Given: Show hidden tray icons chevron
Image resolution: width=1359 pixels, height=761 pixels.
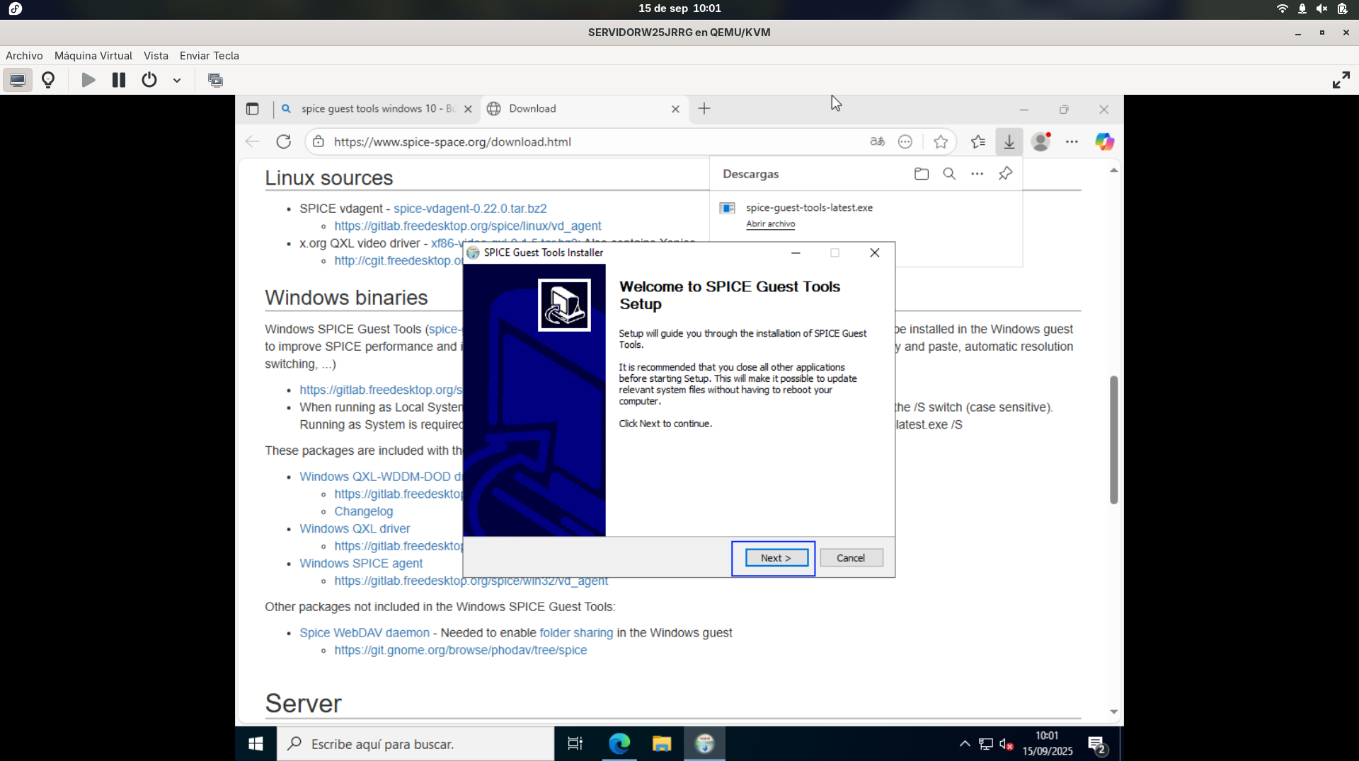Looking at the screenshot, I should (965, 744).
